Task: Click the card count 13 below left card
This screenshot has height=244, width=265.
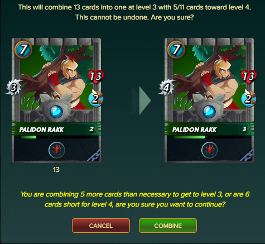Action: 56,170
